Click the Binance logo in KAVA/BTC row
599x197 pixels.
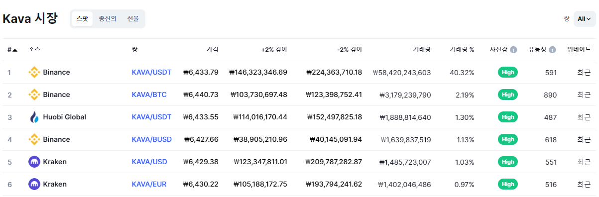pyautogui.click(x=34, y=95)
